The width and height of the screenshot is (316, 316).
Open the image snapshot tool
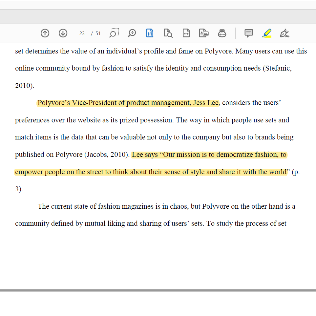tap(204, 33)
